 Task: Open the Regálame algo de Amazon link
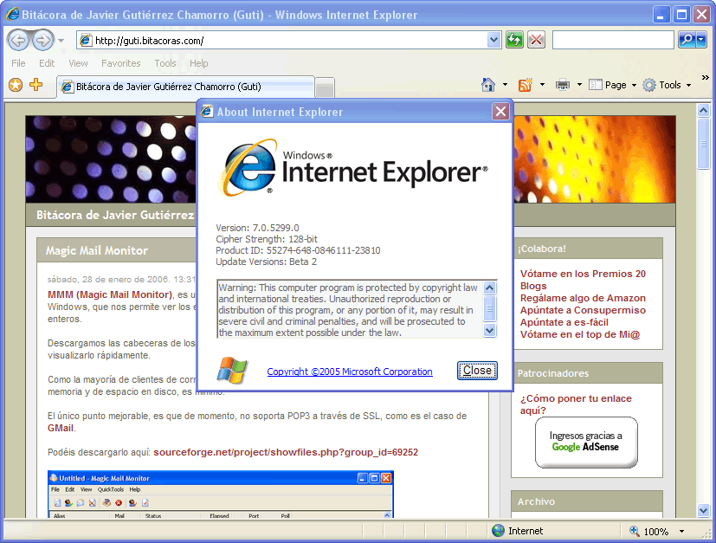pos(583,298)
